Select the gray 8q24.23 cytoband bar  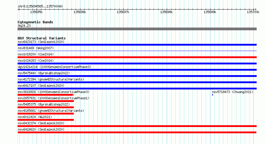click(137, 29)
